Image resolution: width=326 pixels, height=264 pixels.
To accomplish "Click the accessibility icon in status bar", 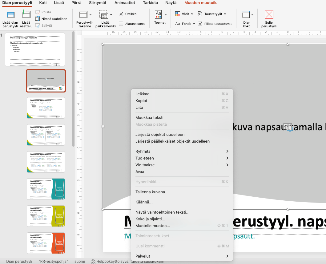I will click(x=93, y=262).
